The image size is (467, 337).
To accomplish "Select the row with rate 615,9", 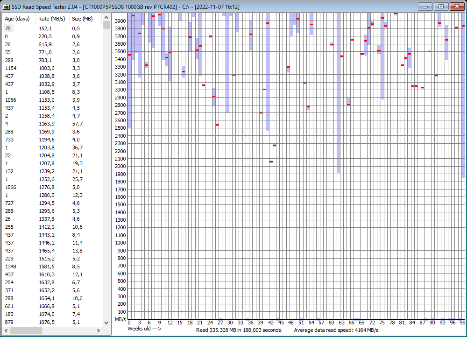I will (x=52, y=44).
